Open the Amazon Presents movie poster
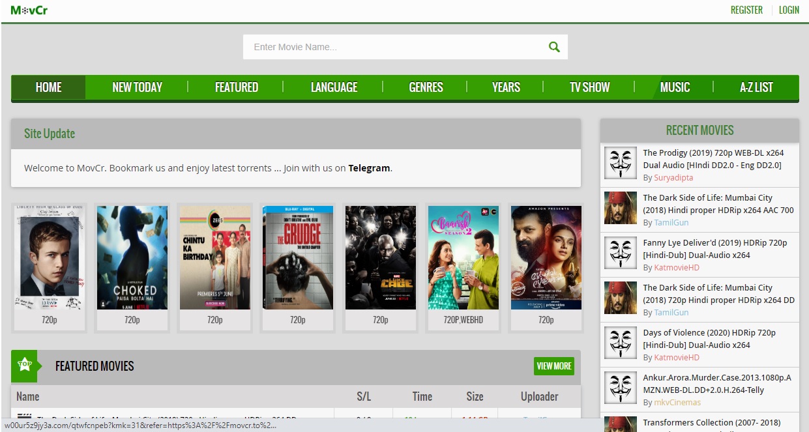 pyautogui.click(x=546, y=257)
